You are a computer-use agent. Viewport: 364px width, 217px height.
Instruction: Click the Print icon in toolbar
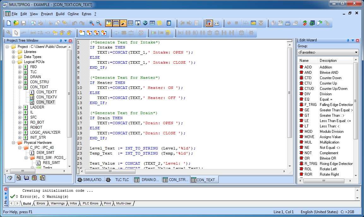click(x=40, y=23)
